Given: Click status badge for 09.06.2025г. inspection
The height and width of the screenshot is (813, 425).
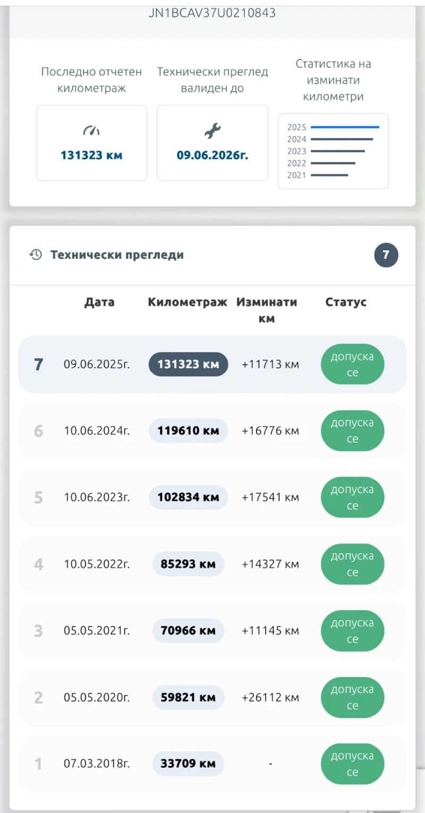Looking at the screenshot, I should (352, 365).
